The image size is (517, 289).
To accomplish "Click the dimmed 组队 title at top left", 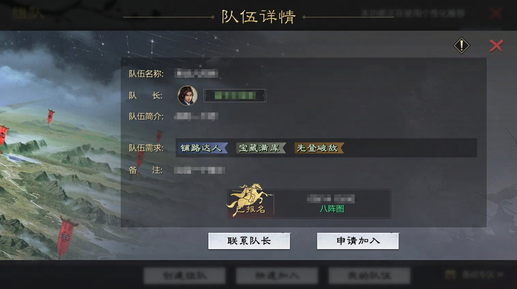I will coord(28,13).
